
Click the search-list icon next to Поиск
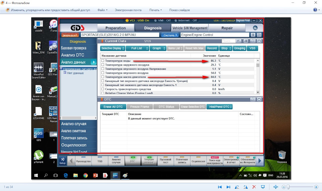[238, 41]
